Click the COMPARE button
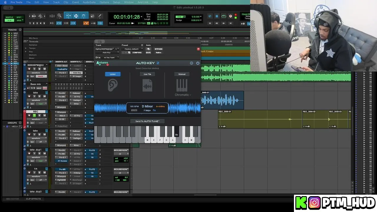Viewport: 377px width, 212px height. (137, 52)
